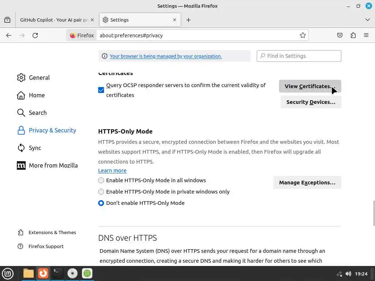
Task: Open a new tab with plus icon
Action: click(188, 20)
